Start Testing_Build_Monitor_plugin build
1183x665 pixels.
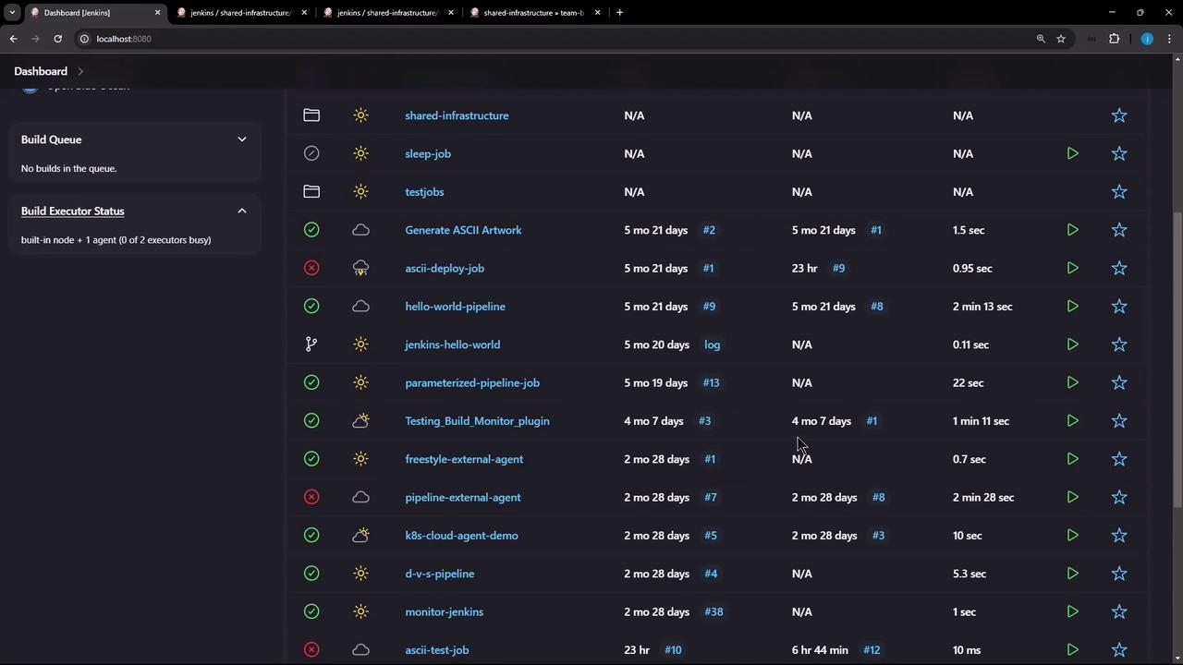coord(1072,421)
